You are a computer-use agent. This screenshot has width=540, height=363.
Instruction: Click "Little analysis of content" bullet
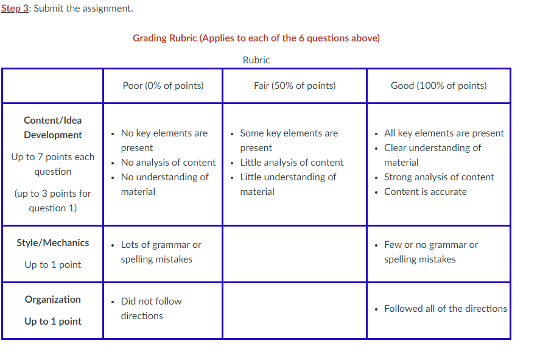tap(292, 162)
